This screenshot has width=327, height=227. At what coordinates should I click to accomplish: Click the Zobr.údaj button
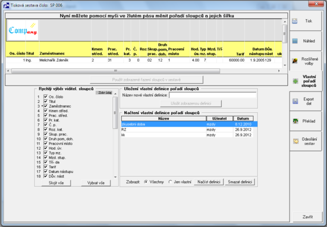105,93
